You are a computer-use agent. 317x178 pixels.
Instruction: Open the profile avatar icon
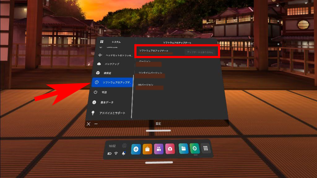click(x=124, y=146)
